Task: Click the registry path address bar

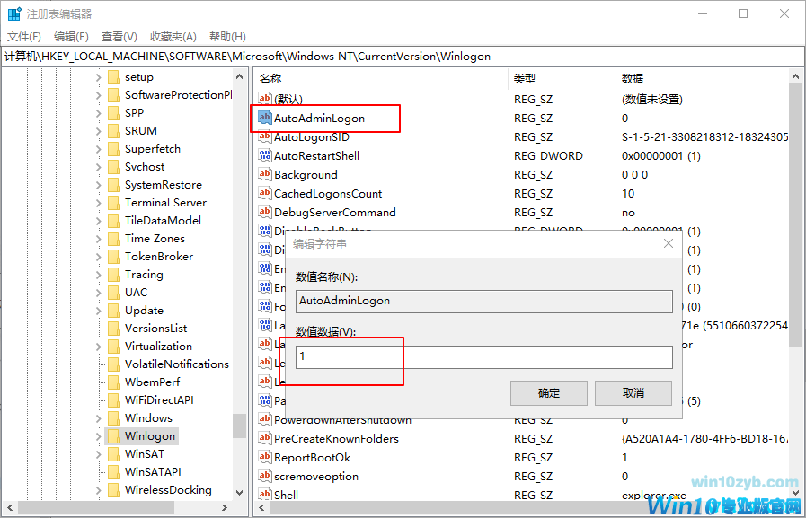Action: (x=270, y=56)
